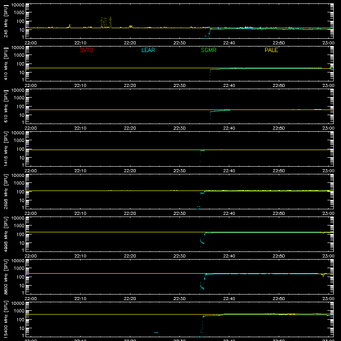Select the 15400 MHz [SFU] axis title
The height and width of the screenshot is (341, 341).
6,319
